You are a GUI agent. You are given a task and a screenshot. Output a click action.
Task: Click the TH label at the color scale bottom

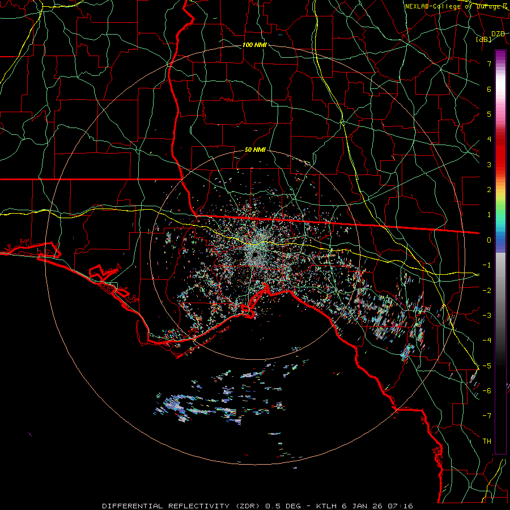tap(487, 441)
